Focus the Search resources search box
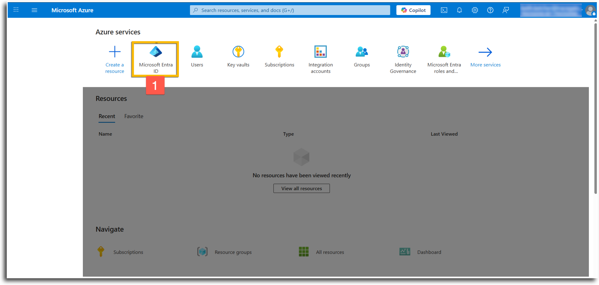 [290, 10]
